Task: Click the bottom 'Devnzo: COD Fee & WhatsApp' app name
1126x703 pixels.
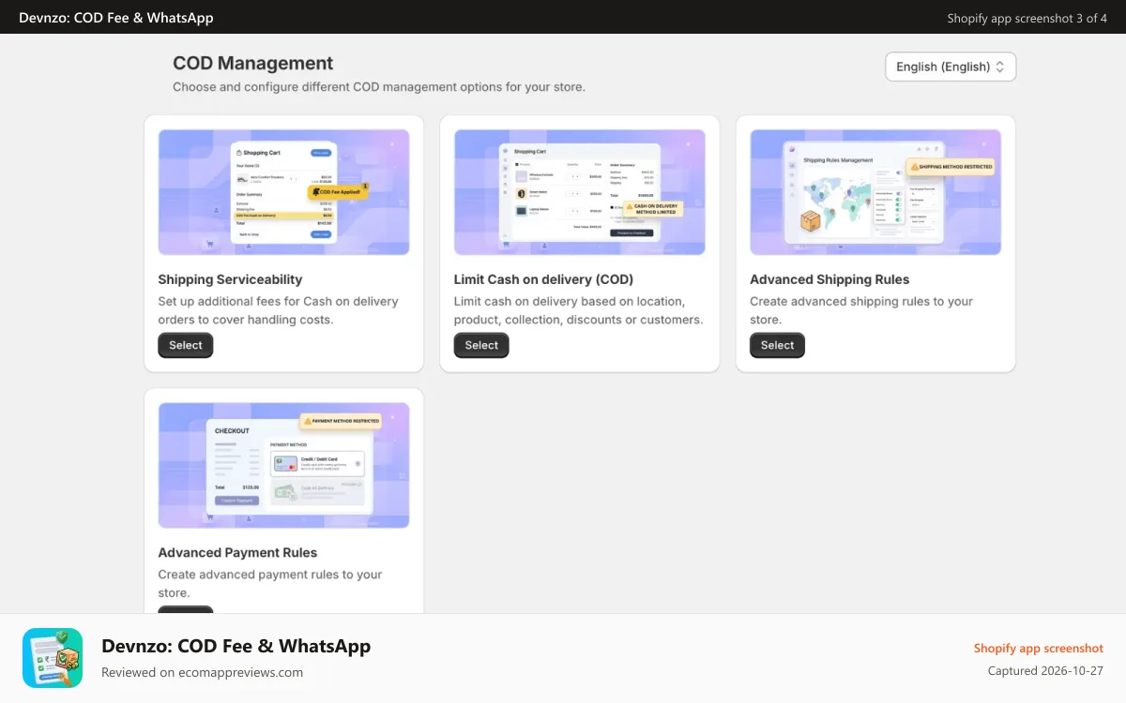Action: 236,646
